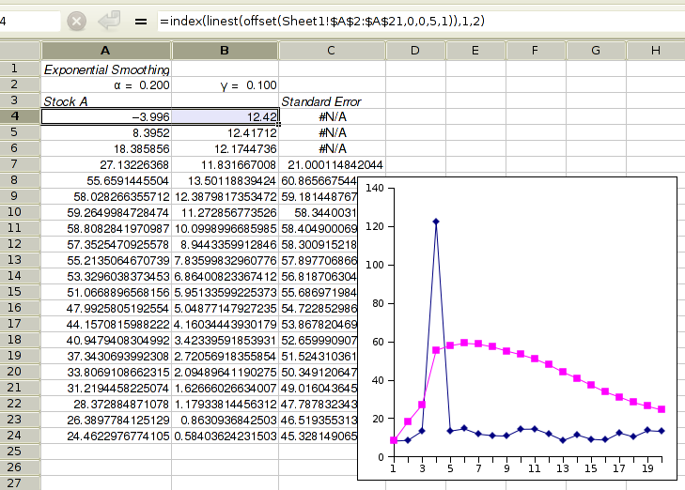
Task: Click cell containing 12.1744736
Action: click(225, 149)
